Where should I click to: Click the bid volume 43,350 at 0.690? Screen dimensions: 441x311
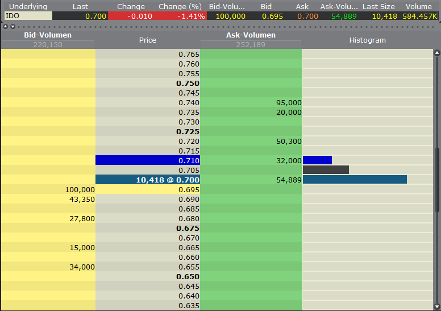click(x=82, y=199)
